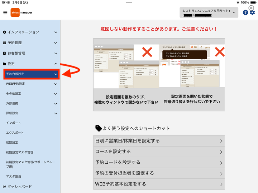
Task: Close the overlay with the circled X
Action: [x=251, y=8]
